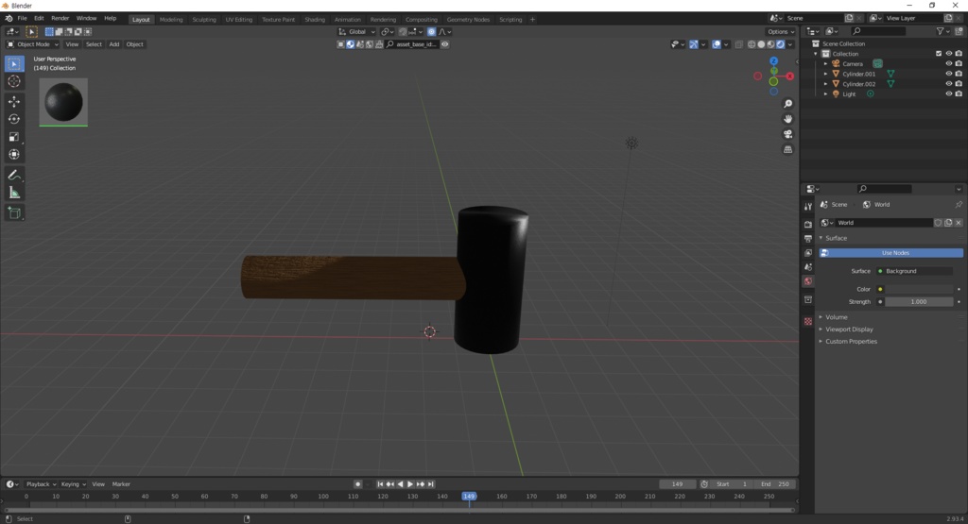The width and height of the screenshot is (968, 524).
Task: Expand the Viewport Display section
Action: [849, 330]
